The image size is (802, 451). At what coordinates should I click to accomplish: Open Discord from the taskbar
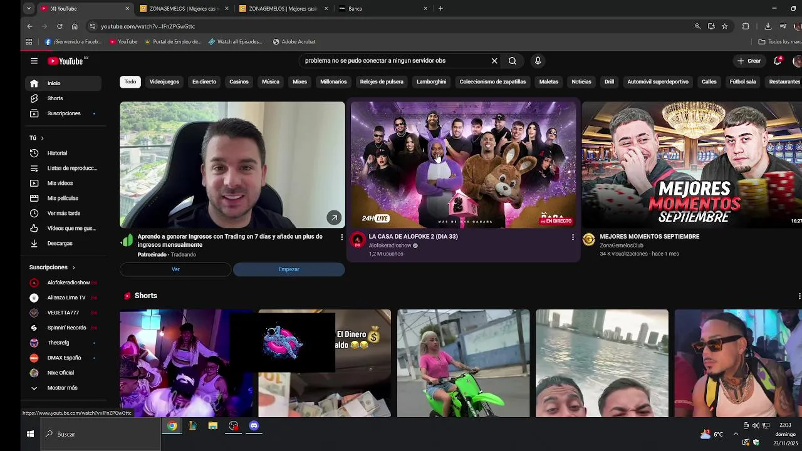(254, 426)
